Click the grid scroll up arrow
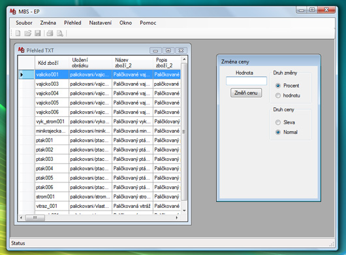The image size is (346, 255). coord(184,59)
